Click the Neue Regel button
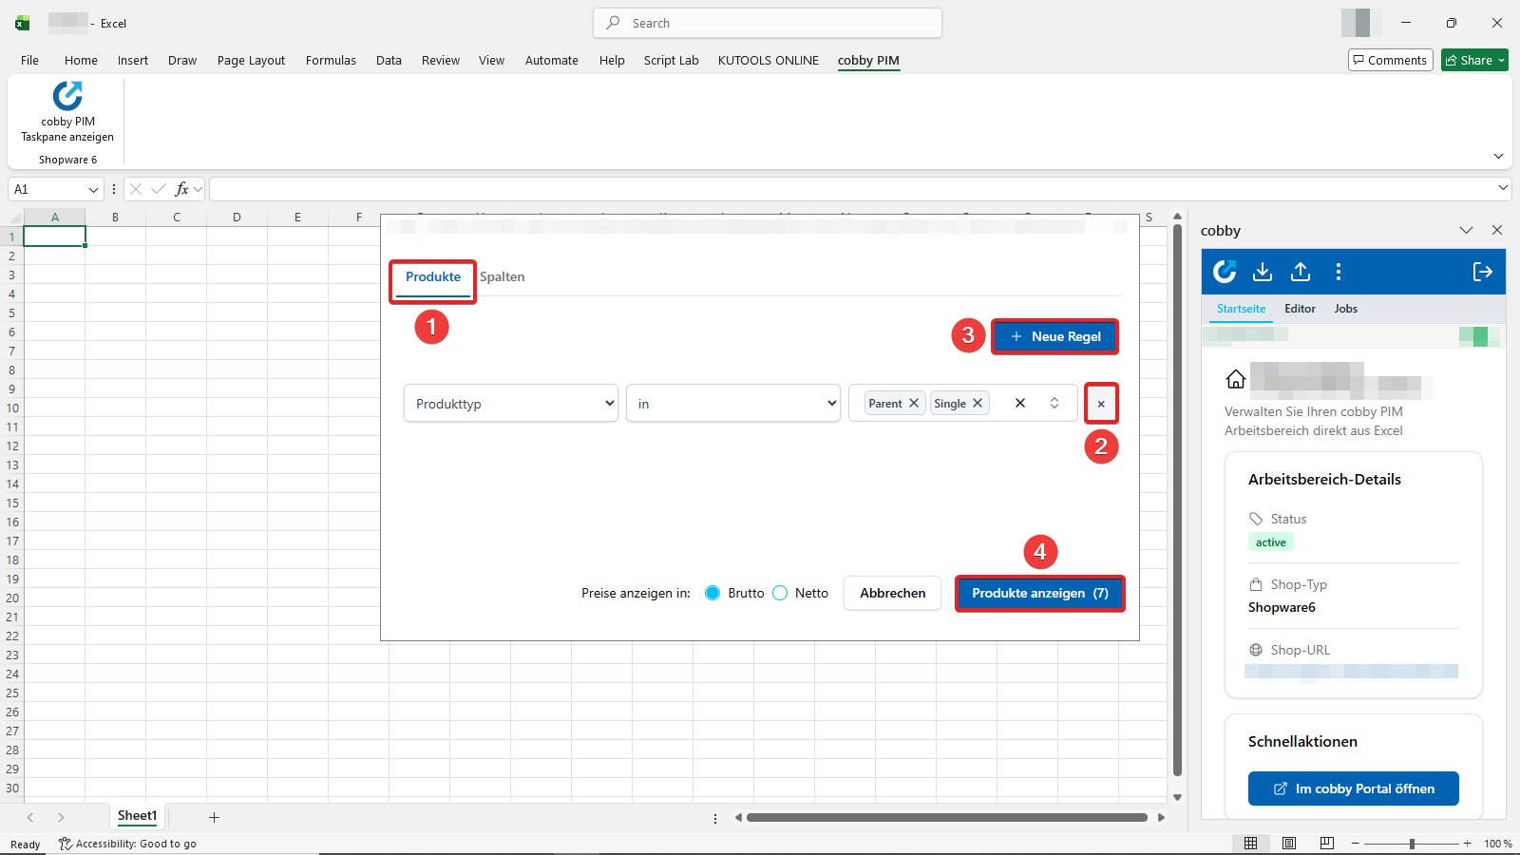The width and height of the screenshot is (1520, 855). [x=1054, y=336]
